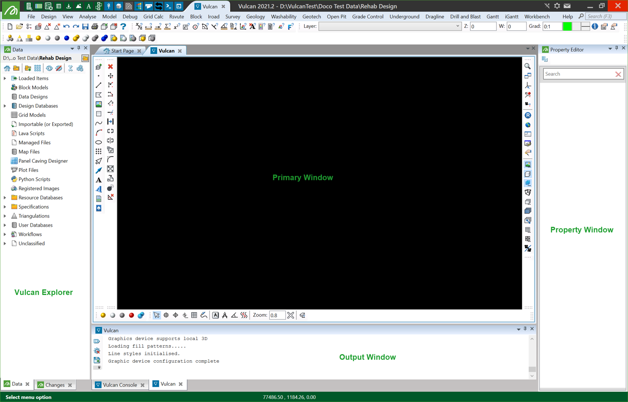Click the Save output icon in Output window
Viewport: 628px width, 402px height.
point(97,360)
